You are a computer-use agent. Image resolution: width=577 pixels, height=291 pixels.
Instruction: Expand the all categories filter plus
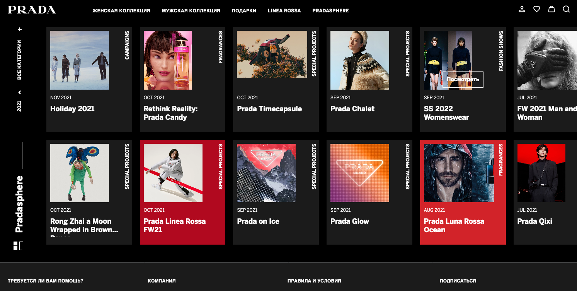[20, 29]
